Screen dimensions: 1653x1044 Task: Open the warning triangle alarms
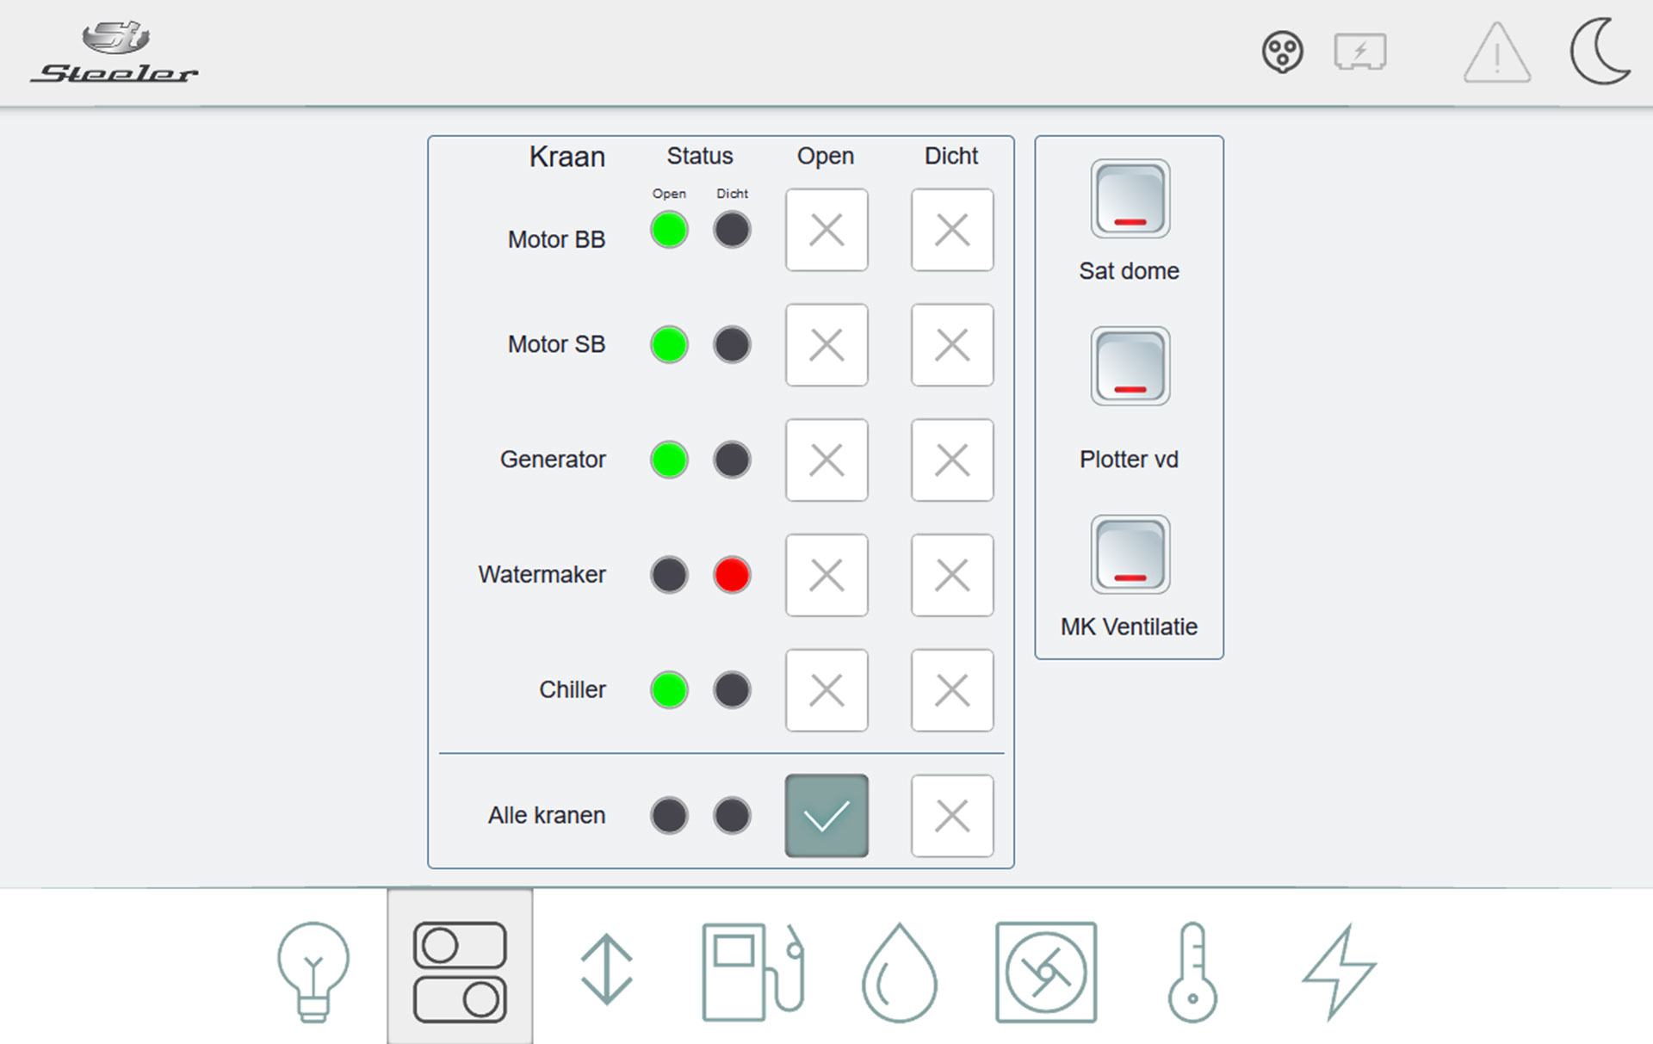coord(1497,53)
